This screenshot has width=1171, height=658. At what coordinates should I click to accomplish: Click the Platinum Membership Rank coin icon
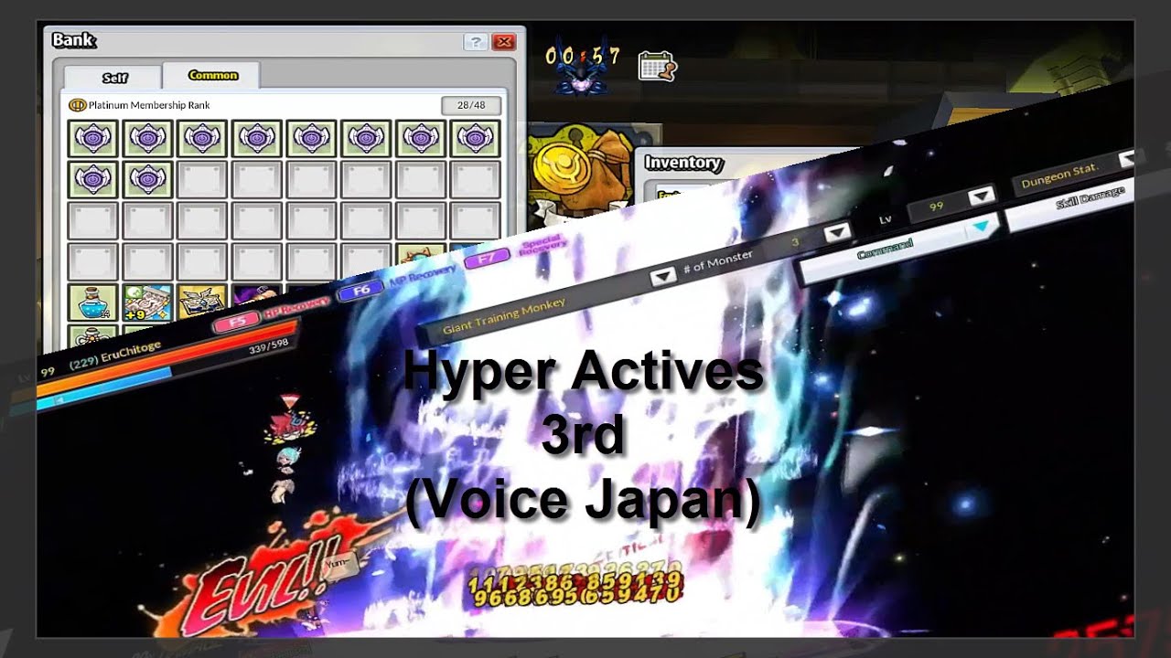(78, 105)
